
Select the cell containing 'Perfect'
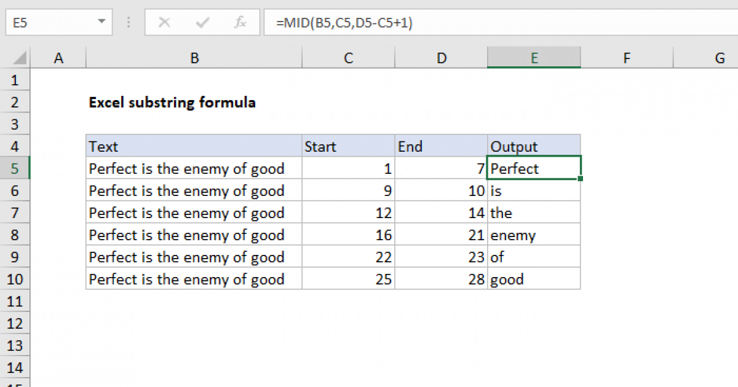point(533,168)
